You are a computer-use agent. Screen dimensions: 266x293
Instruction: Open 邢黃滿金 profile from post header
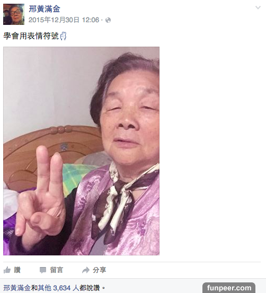coord(45,9)
